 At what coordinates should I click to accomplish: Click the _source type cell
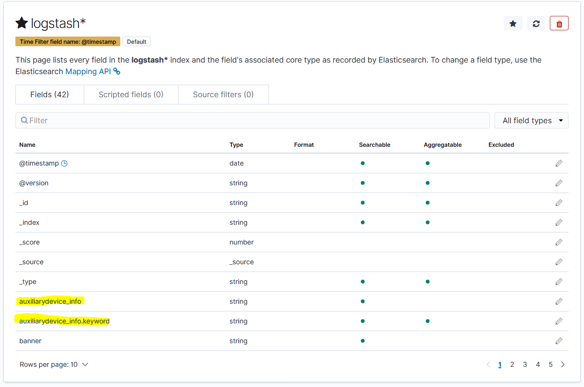(x=241, y=262)
